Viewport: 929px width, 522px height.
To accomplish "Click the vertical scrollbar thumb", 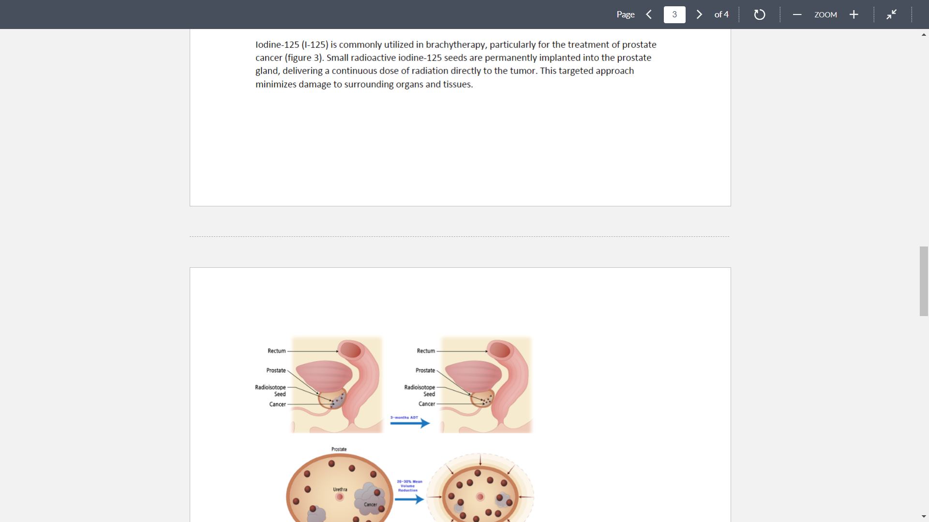I will pos(923,281).
